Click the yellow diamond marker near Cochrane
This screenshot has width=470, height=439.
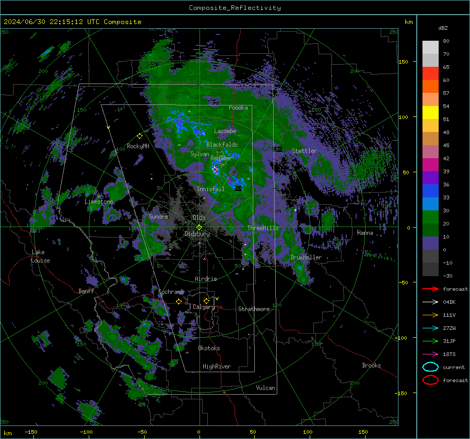(x=179, y=302)
